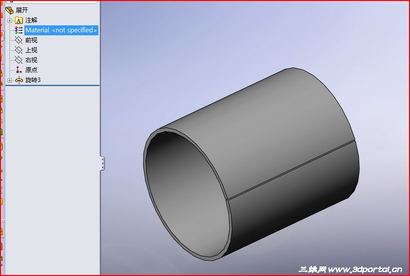410x276 pixels.
Task: Click the Material icon in tree
Action: click(x=18, y=30)
